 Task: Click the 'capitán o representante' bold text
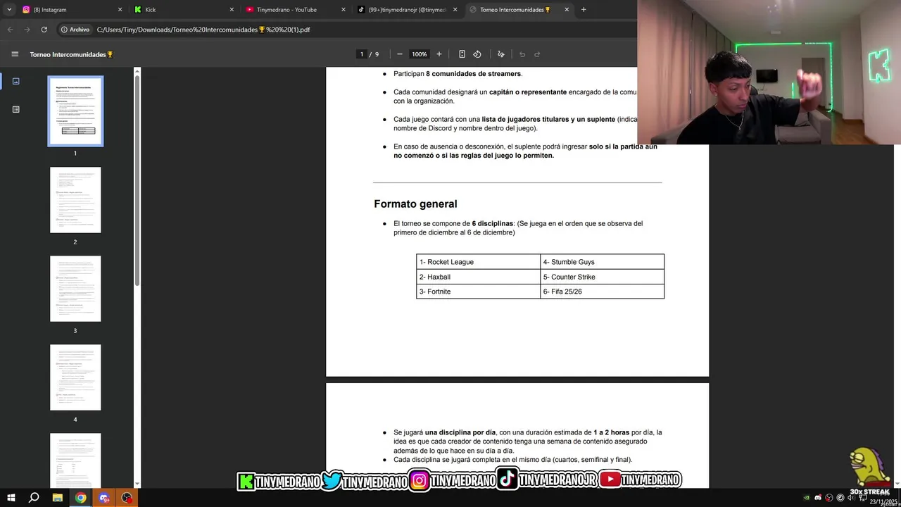pos(528,92)
